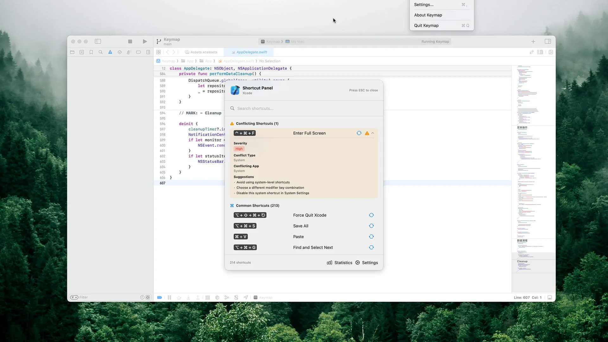
Task: Toggle the Xcode inspector panel
Action: [548, 41]
